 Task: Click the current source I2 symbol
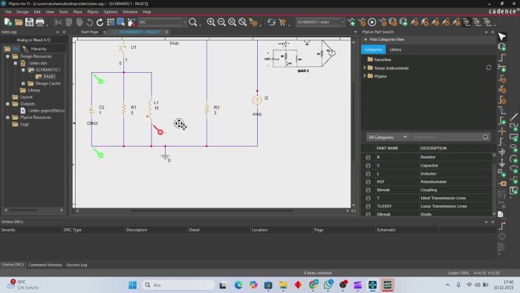coord(257,100)
